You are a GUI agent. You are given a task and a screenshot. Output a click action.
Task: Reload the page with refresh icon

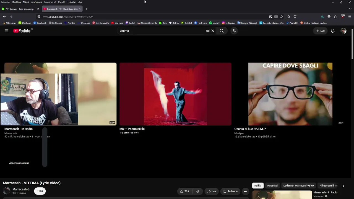click(x=295, y=17)
